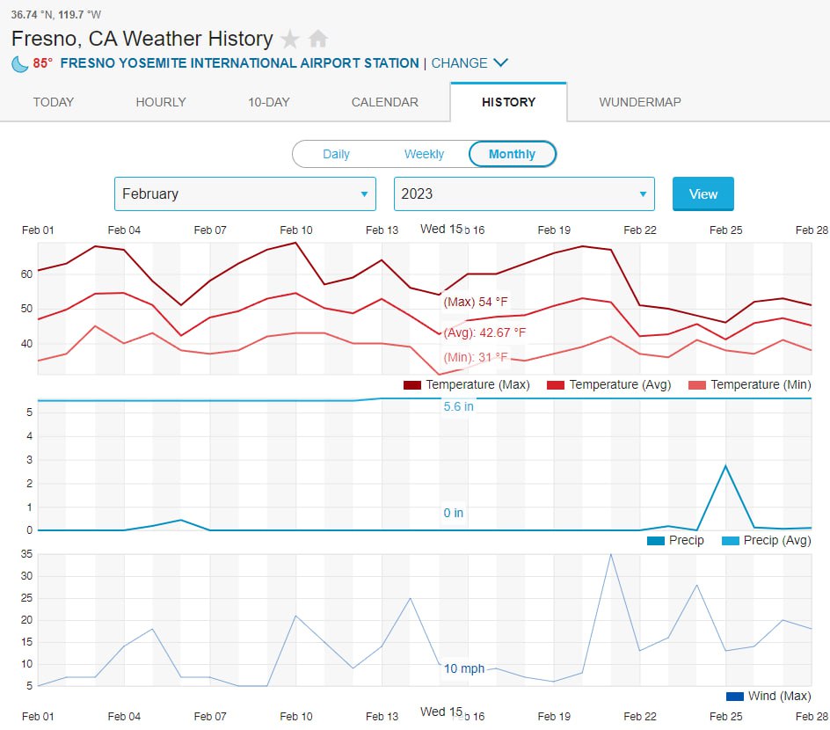Screen dimensions: 830x730
Task: Click the Precip (Avg) legend swatch
Action: click(730, 541)
